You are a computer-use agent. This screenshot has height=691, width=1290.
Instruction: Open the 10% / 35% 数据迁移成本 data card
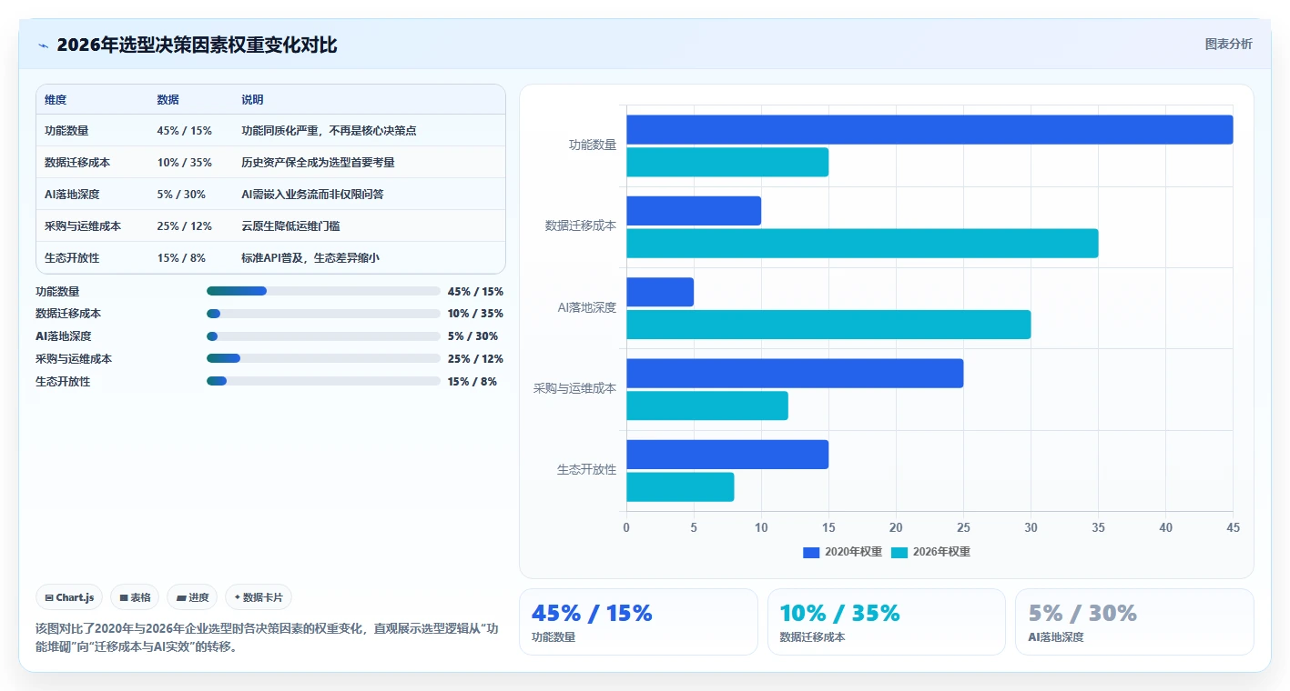[886, 622]
